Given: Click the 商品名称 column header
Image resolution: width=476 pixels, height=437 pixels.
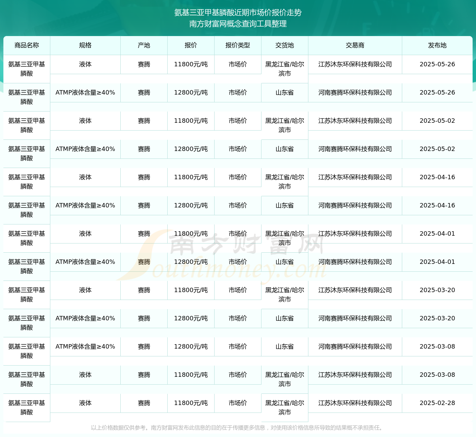Looking at the screenshot, I should [27, 45].
